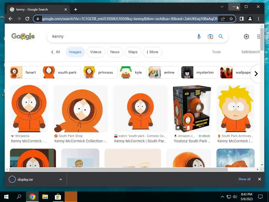Select the Images tab
Viewport: 269px width, 202px height.
tap(75, 52)
